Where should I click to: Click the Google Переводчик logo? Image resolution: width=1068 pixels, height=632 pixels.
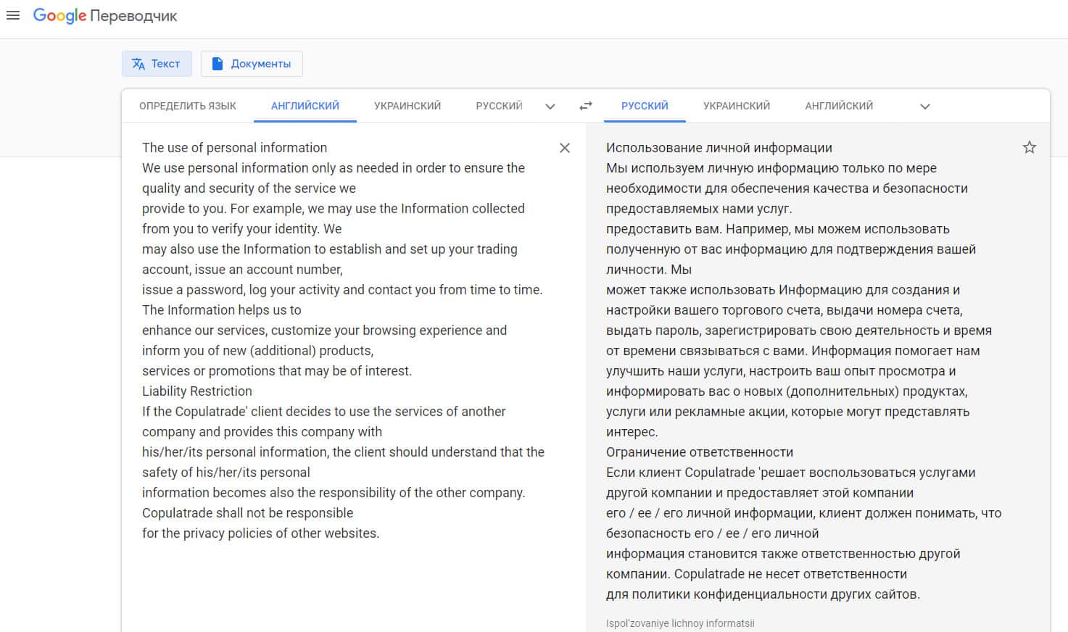click(x=105, y=16)
